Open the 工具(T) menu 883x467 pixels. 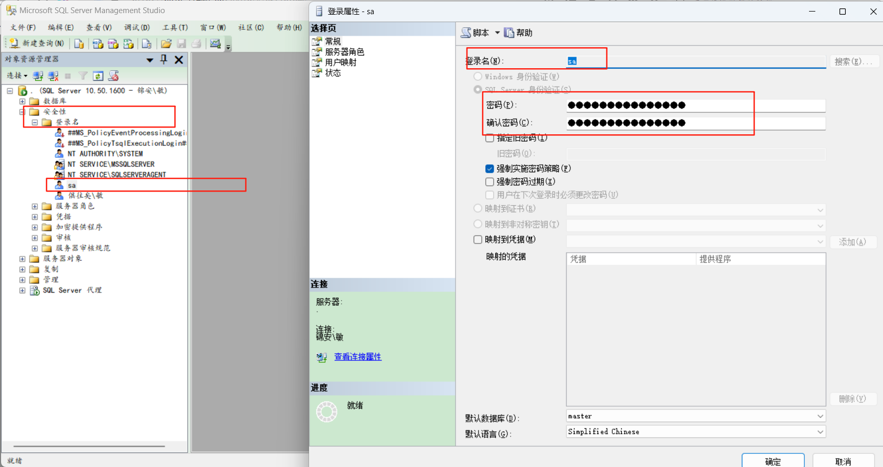click(x=175, y=27)
